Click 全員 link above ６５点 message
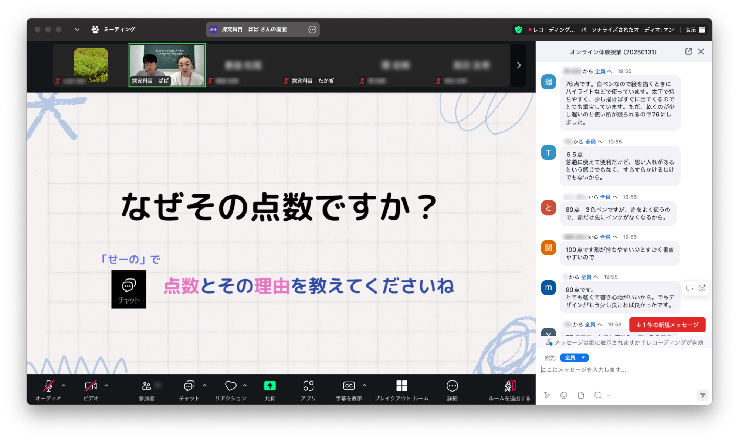Screen dimensions: 739x440 (590, 142)
